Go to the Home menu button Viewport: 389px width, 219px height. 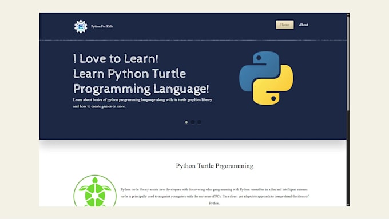tap(284, 25)
